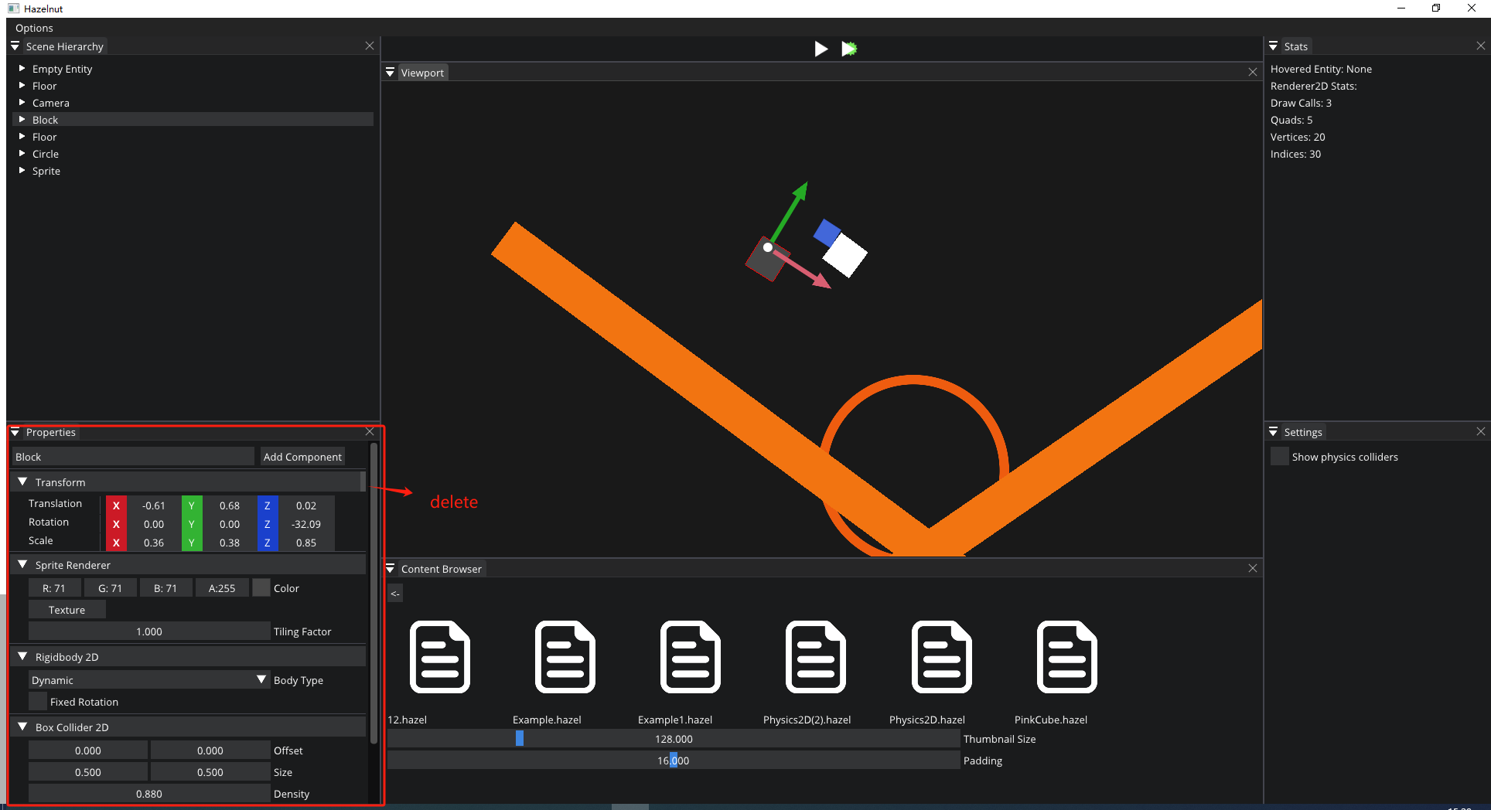Select the Settings tab
The width and height of the screenshot is (1491, 810).
pos(1303,432)
